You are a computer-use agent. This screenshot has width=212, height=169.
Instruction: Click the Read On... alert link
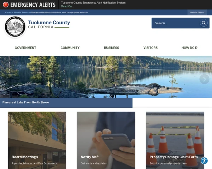coord(67,6)
